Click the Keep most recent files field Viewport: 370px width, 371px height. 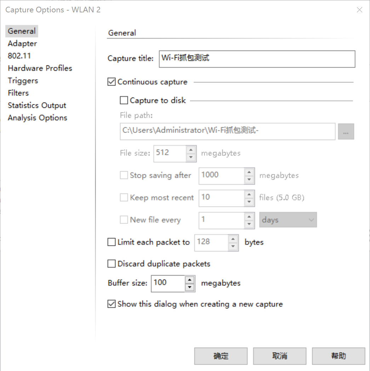point(222,198)
